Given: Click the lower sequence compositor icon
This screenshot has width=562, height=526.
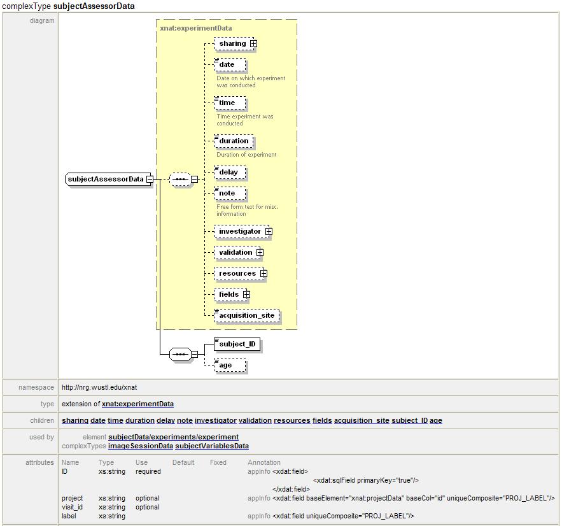Looking at the screenshot, I should click(x=181, y=355).
